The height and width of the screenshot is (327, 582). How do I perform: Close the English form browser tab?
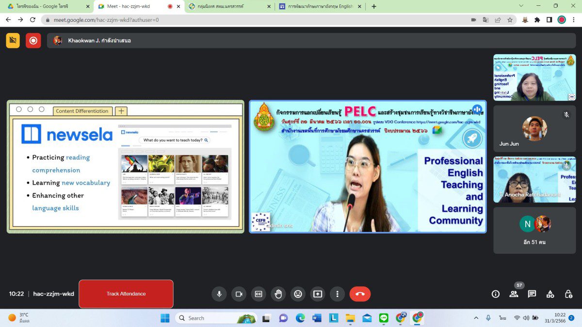click(359, 6)
